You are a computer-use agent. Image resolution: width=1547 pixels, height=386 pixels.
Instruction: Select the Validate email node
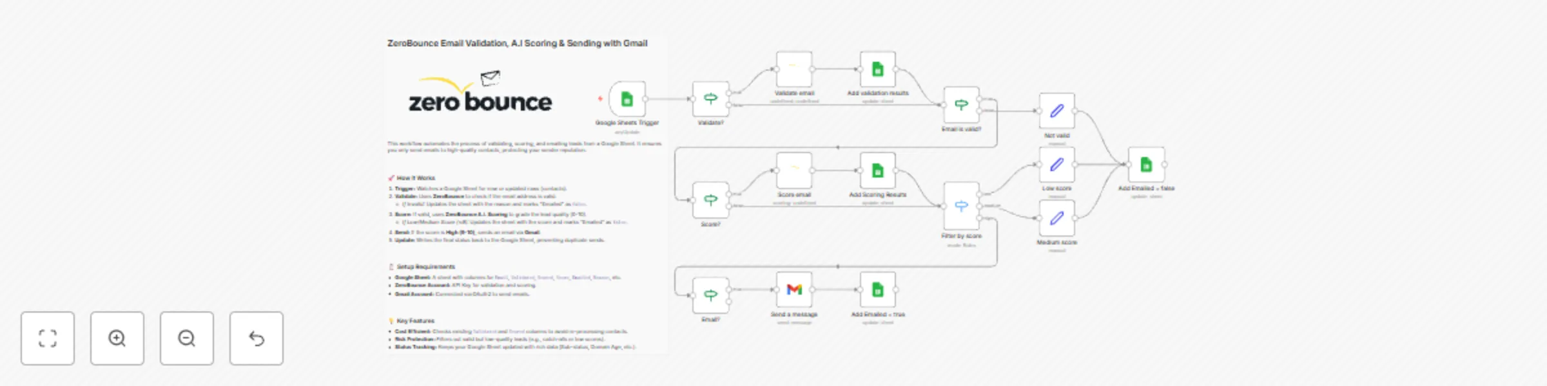click(794, 69)
